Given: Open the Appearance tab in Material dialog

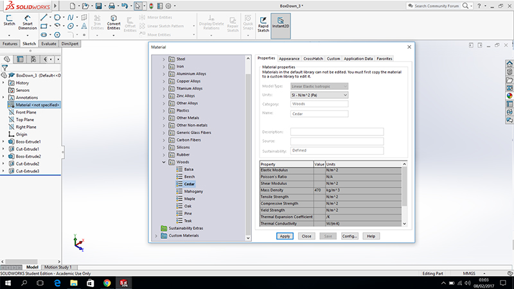Looking at the screenshot, I should [x=289, y=58].
